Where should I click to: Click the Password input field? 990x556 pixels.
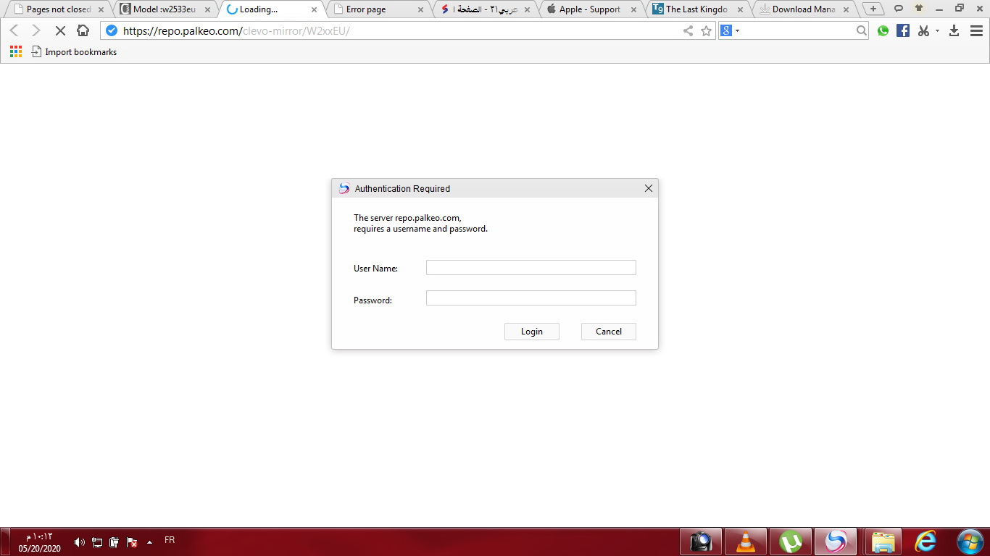[x=531, y=298]
